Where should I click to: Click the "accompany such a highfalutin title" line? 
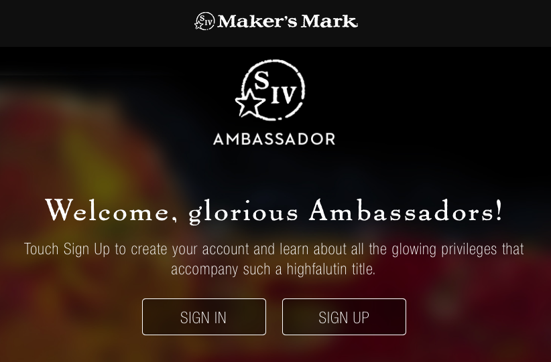(273, 270)
